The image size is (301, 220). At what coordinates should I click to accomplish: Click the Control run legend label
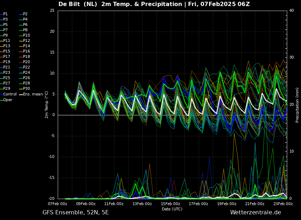[10, 94]
